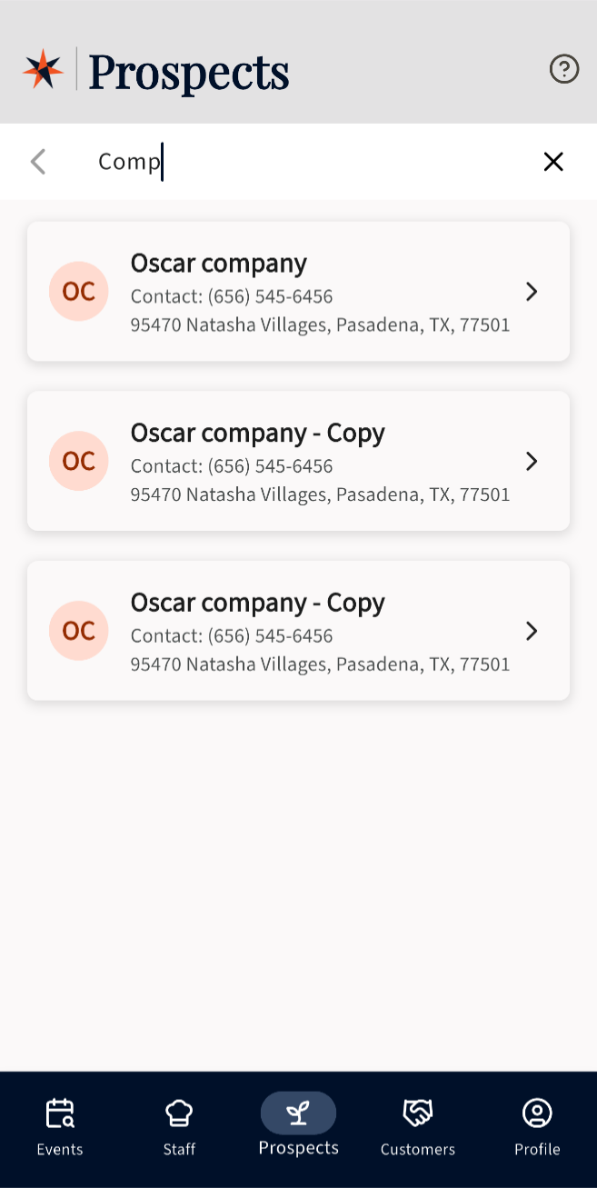Go back using the left arrow
The width and height of the screenshot is (597, 1188).
coord(38,162)
